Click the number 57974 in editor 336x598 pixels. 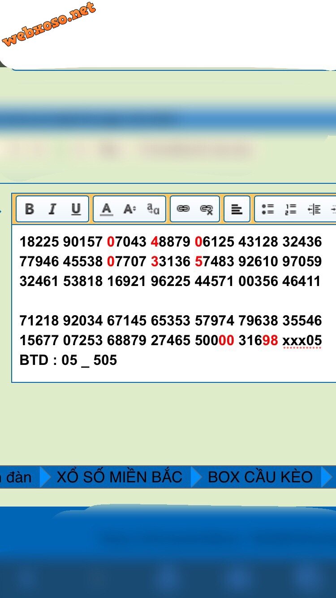(215, 321)
